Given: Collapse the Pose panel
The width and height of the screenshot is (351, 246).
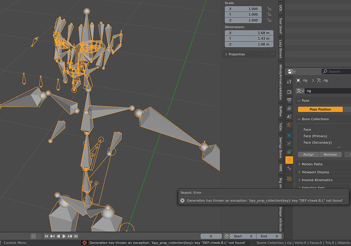Looking at the screenshot, I should [299, 101].
